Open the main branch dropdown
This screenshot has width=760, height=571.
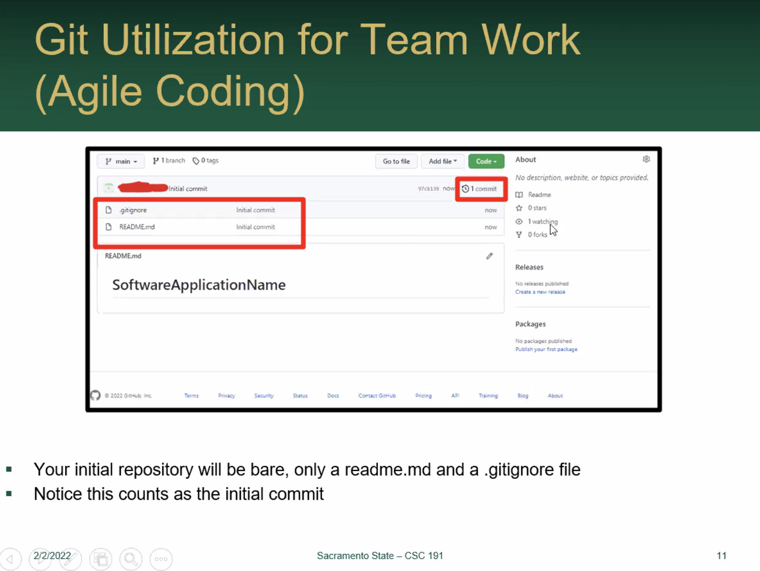click(121, 162)
